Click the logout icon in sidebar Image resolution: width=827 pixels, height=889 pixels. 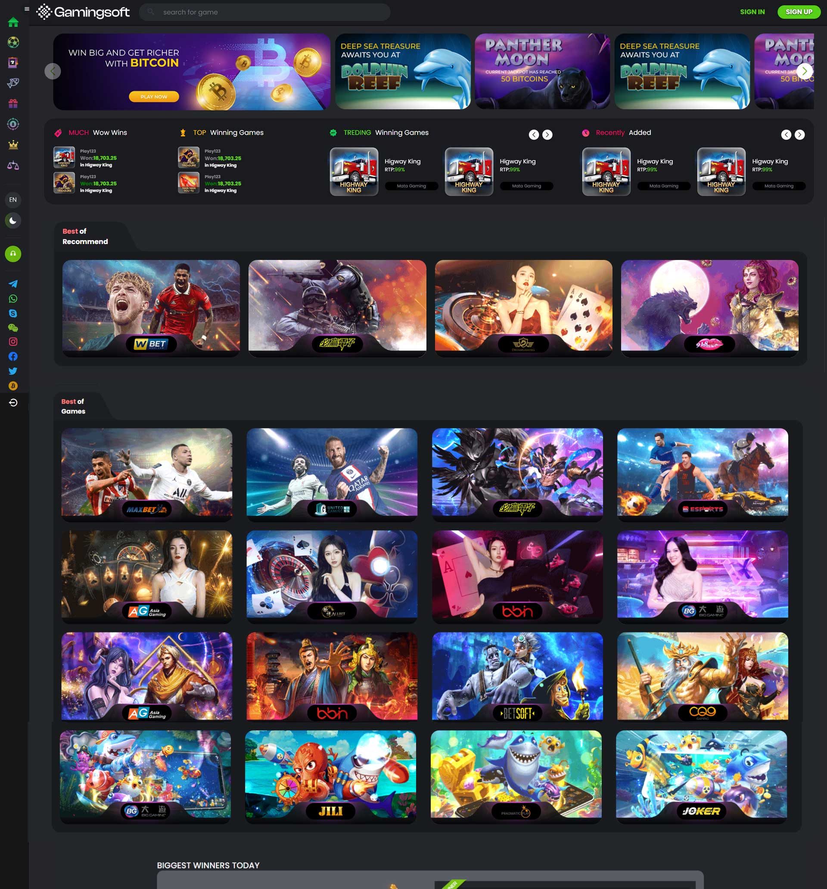coord(13,403)
